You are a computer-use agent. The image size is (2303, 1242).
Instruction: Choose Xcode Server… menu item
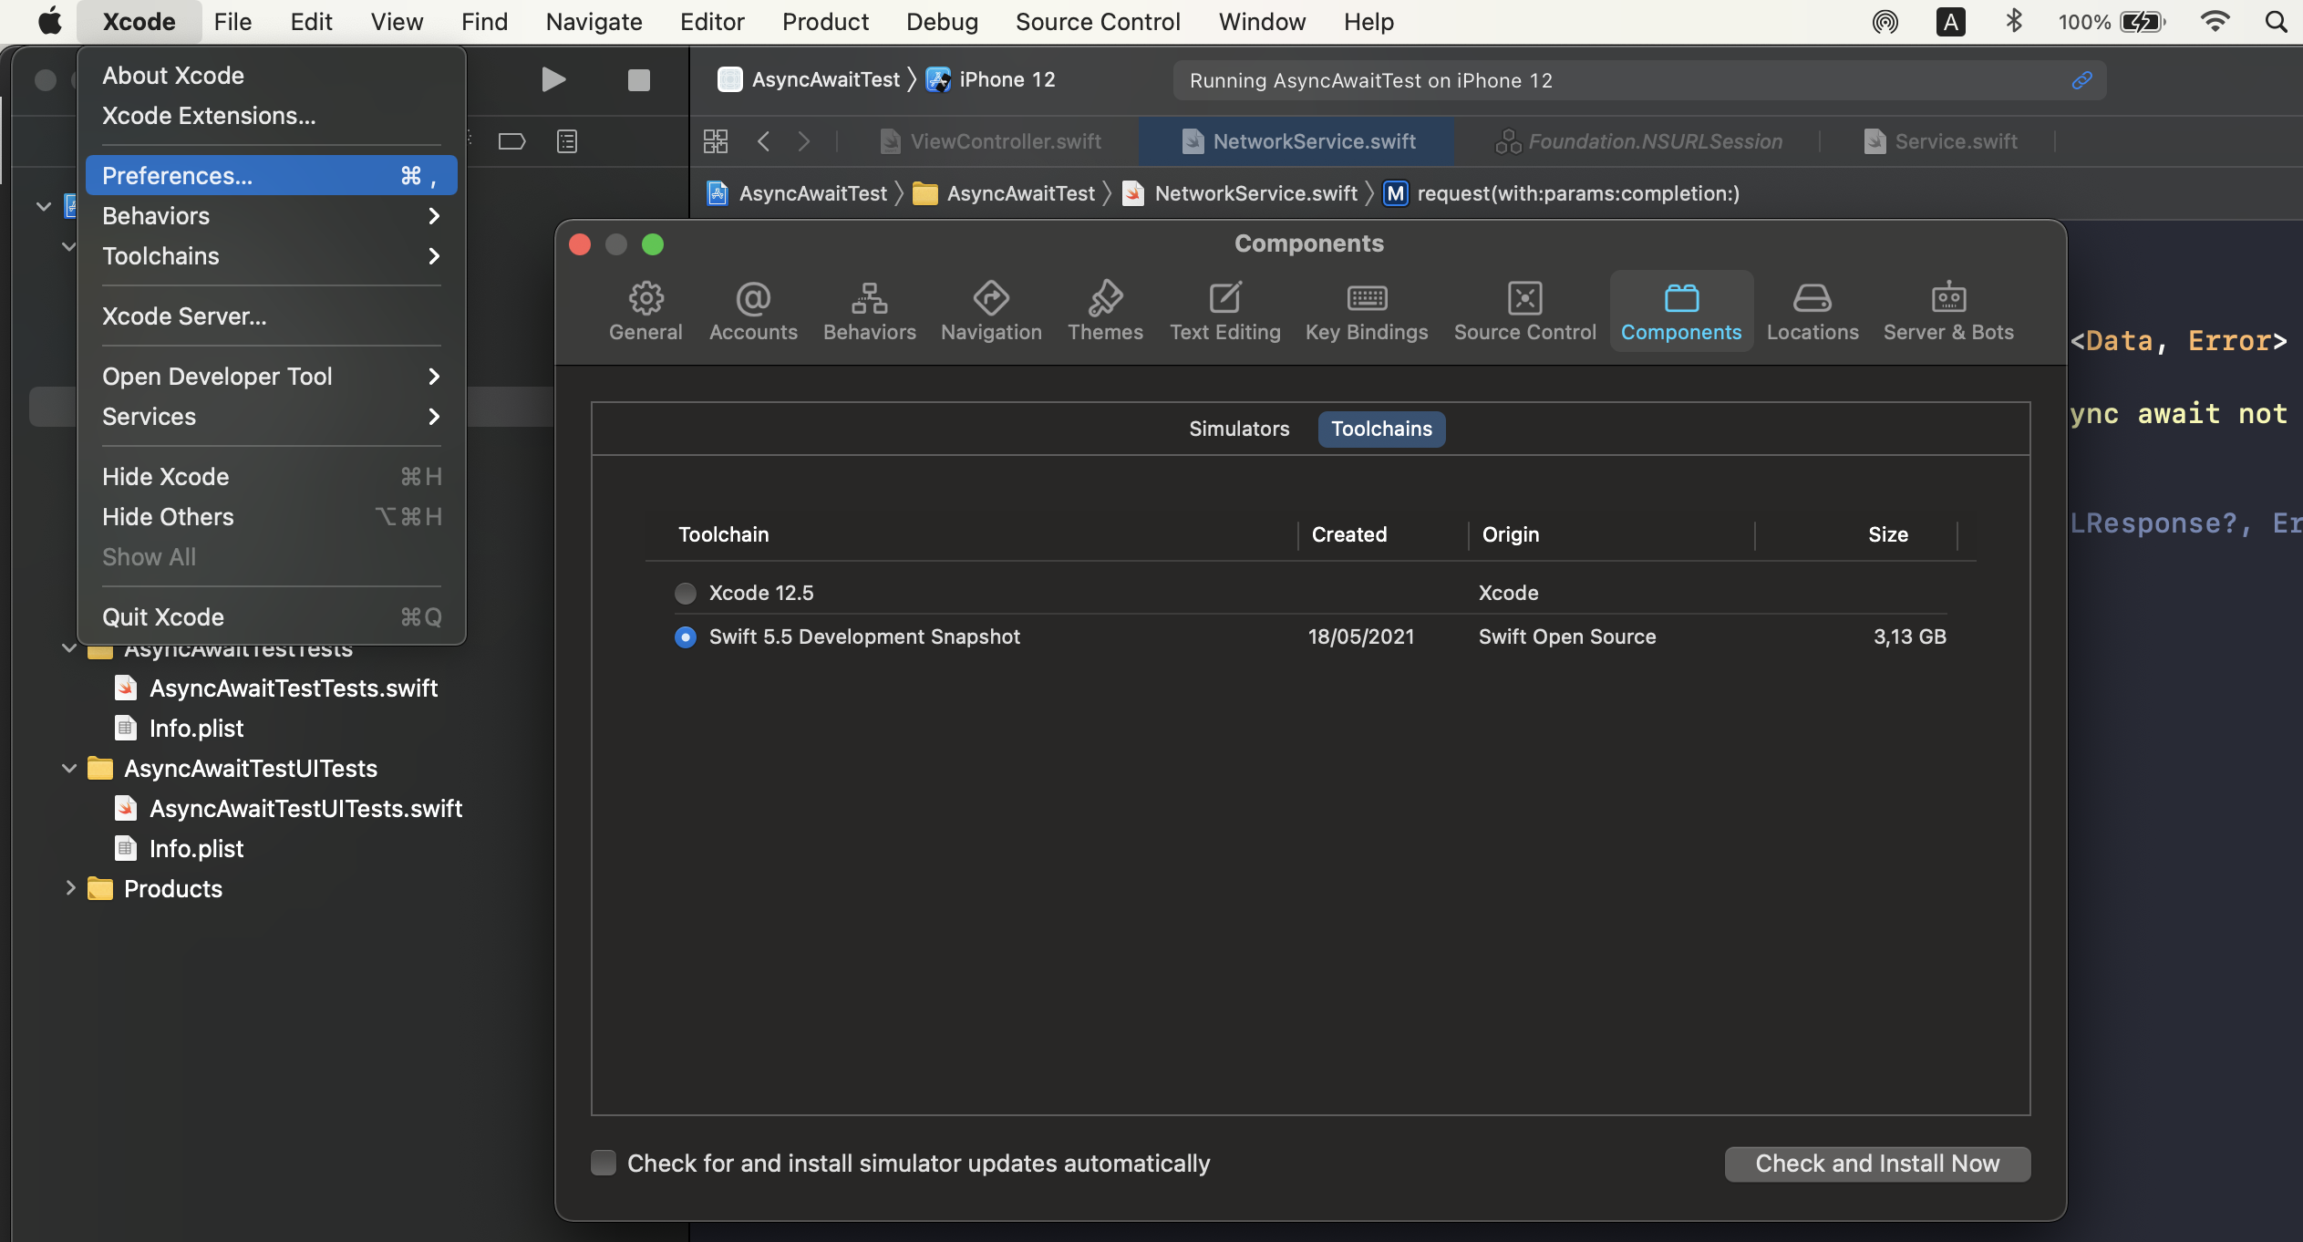click(271, 316)
